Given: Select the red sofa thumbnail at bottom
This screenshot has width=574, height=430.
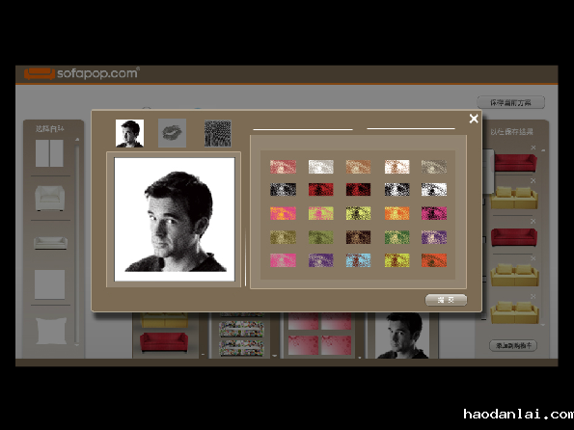Looking at the screenshot, I should pyautogui.click(x=164, y=342).
